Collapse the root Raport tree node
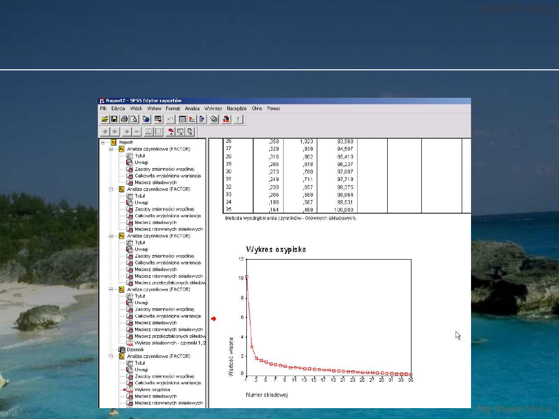Viewport: 559px width, 419px height. [x=104, y=142]
